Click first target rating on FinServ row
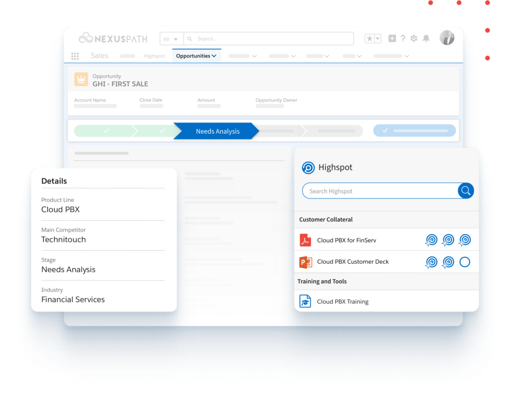515x396 pixels. [x=431, y=240]
